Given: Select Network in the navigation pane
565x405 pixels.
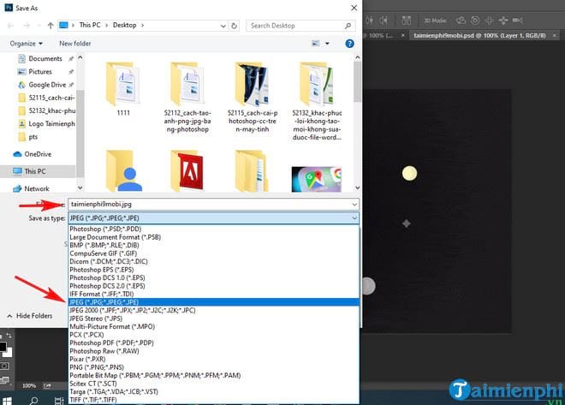Looking at the screenshot, I should coord(31,189).
